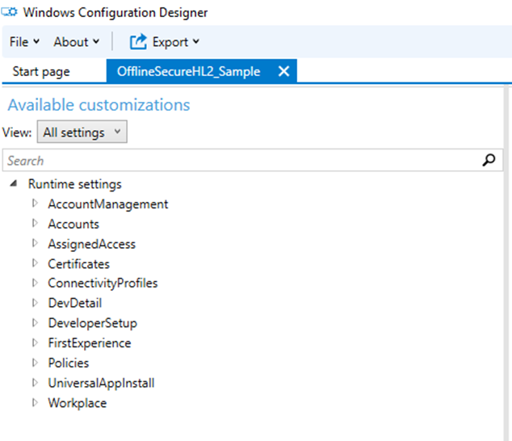Screen dimensions: 512x441
Task: Select the UniversalAppInstall tree item
Action: (x=101, y=383)
